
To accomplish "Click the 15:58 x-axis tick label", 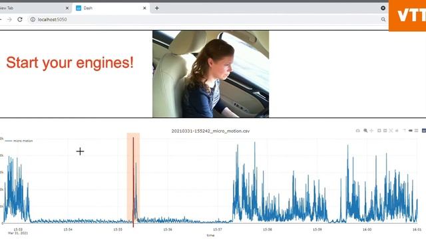I will [268, 230].
